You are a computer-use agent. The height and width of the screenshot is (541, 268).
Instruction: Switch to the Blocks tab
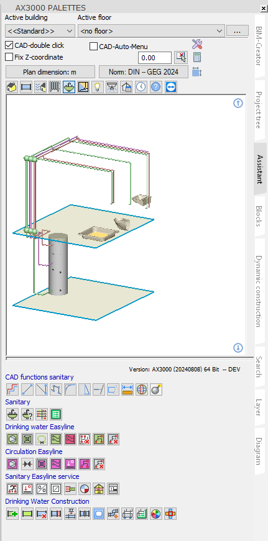click(258, 216)
